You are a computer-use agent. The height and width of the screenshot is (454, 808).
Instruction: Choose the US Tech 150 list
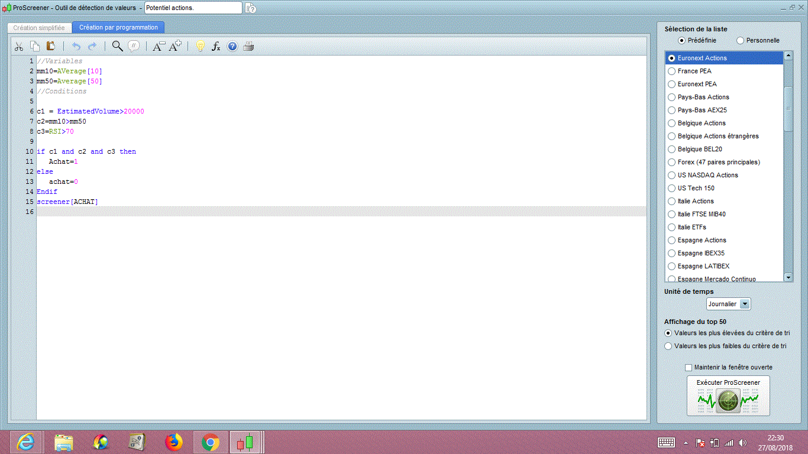tap(725, 188)
